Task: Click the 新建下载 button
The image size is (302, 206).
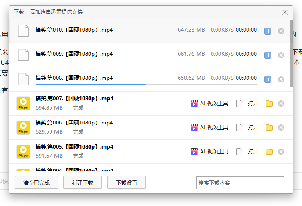Action: [83, 182]
